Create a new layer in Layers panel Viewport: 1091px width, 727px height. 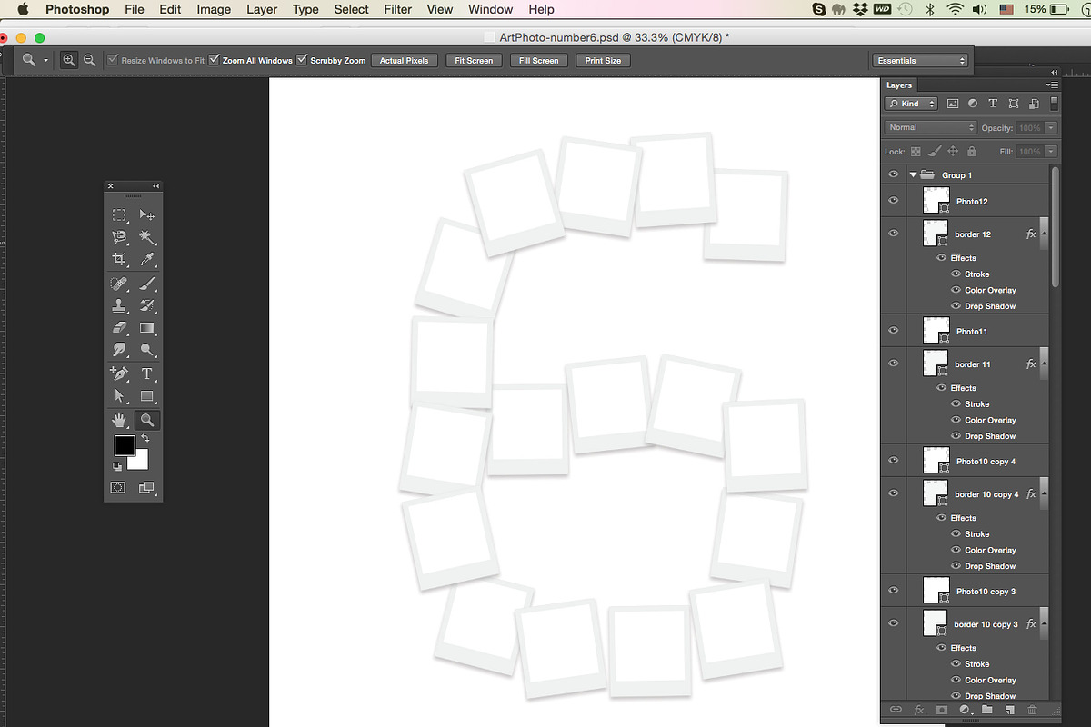[1009, 709]
